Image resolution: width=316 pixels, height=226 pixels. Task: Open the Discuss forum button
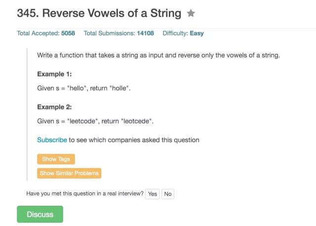40,215
